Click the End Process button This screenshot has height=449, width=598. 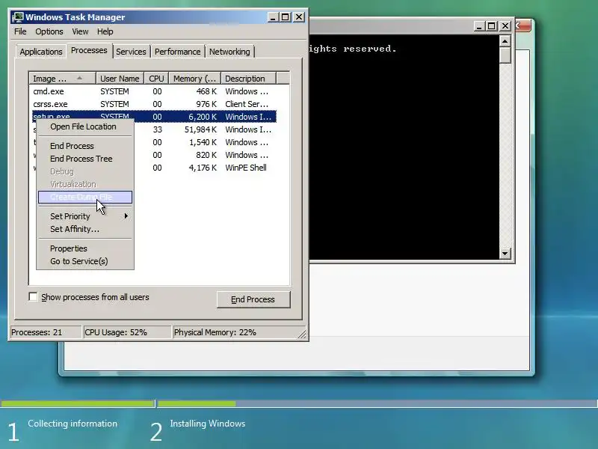(x=253, y=299)
